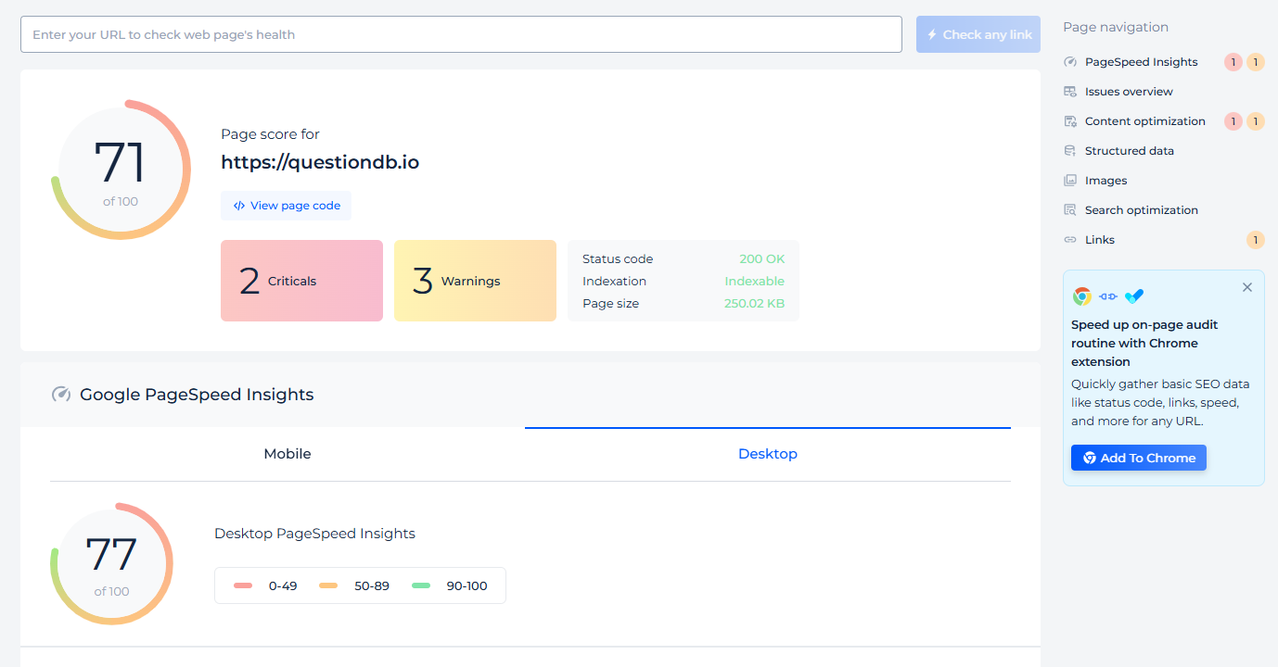Close the Chrome extension promo card

(1247, 287)
